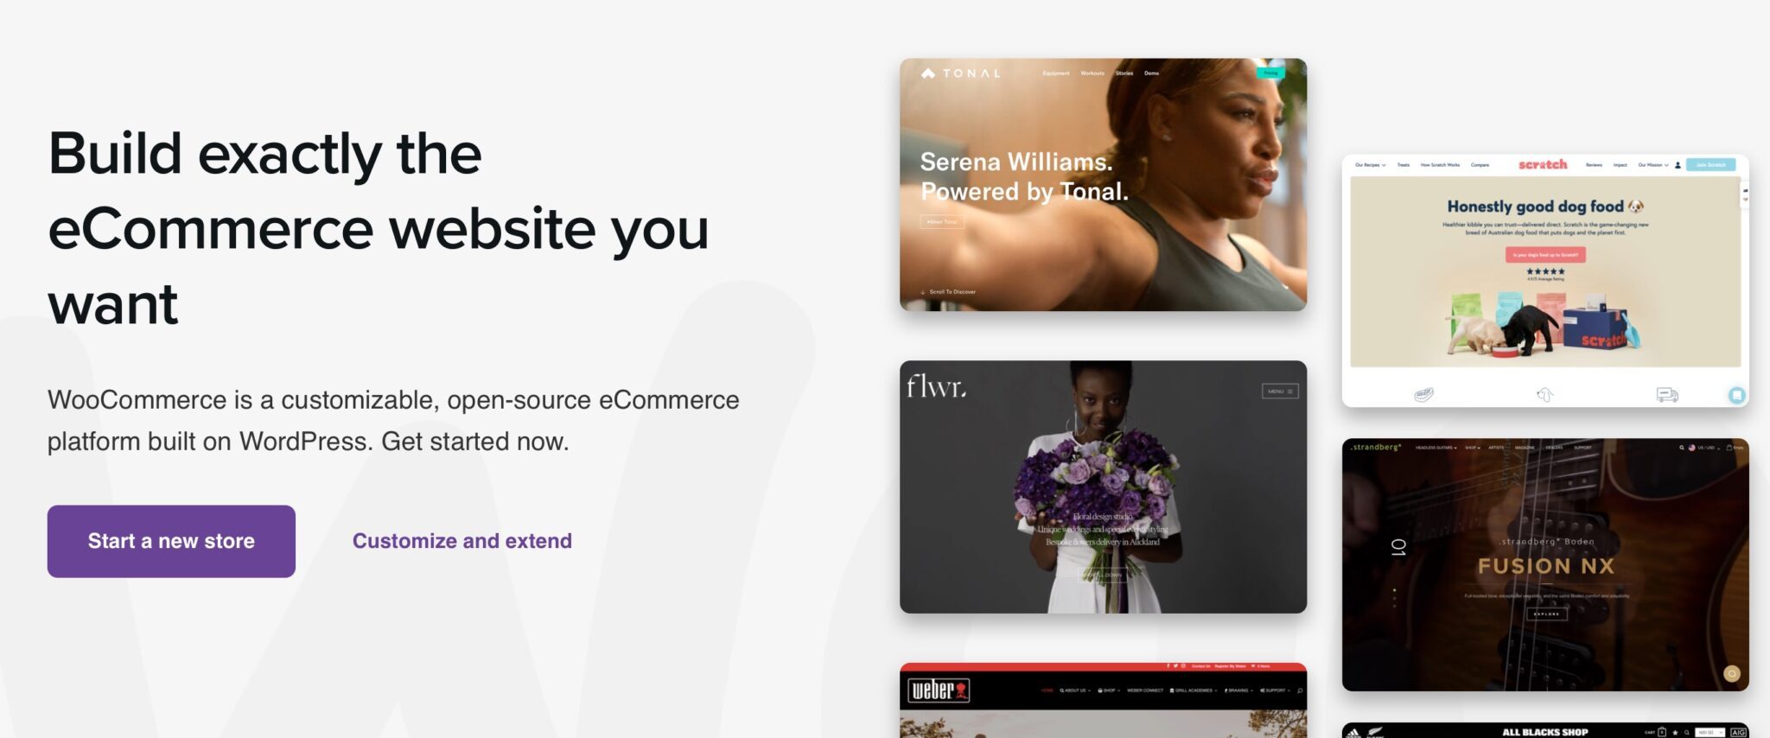Select Compare in the Scratch menu
The width and height of the screenshot is (1770, 738).
[x=1480, y=165]
